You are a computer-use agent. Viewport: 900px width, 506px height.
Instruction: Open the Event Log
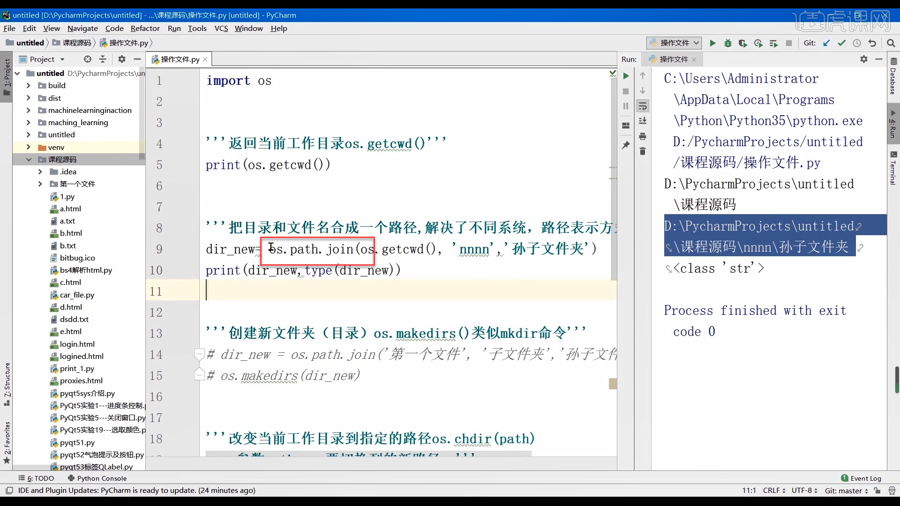(x=865, y=478)
